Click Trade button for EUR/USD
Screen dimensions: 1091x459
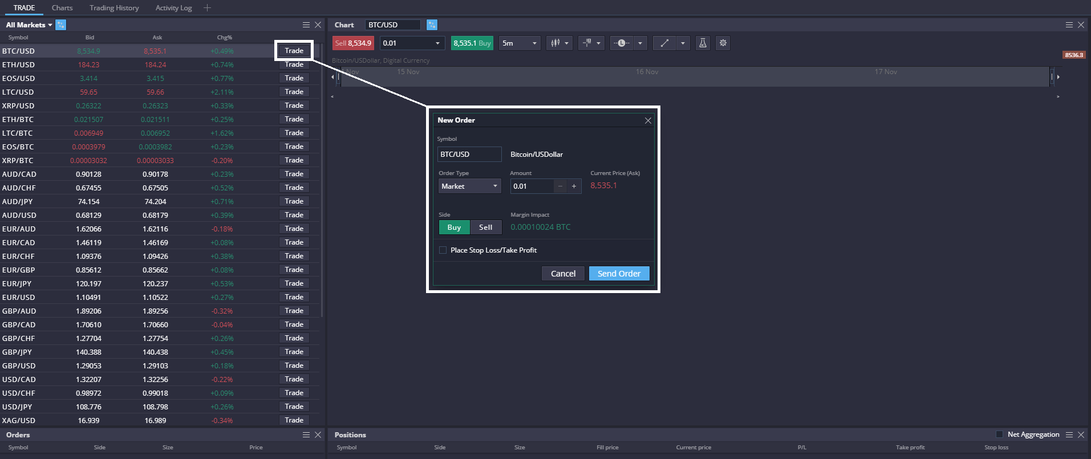(294, 297)
